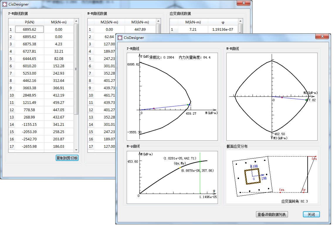Image resolution: width=334 pixels, height=227 pixels.
Task: Click the P-M table scrollbar down arrow
Action: pos(76,149)
